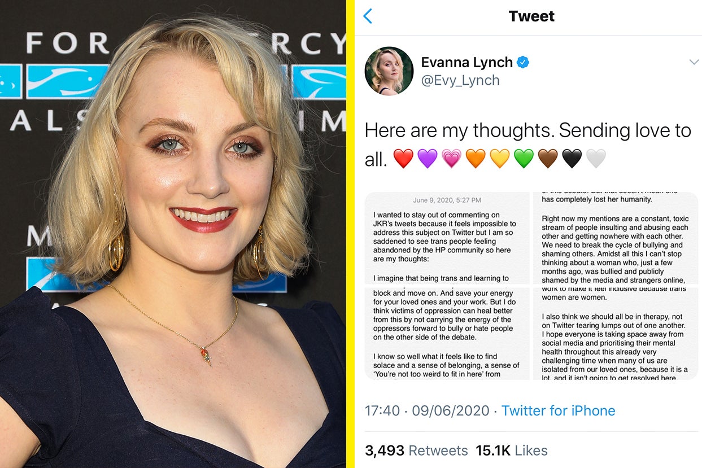Click the red heart emoji
Screen dimensions: 702x468
pyautogui.click(x=403, y=159)
